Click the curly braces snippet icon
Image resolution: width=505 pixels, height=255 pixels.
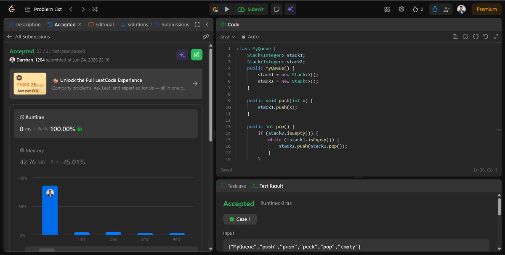pos(476,37)
